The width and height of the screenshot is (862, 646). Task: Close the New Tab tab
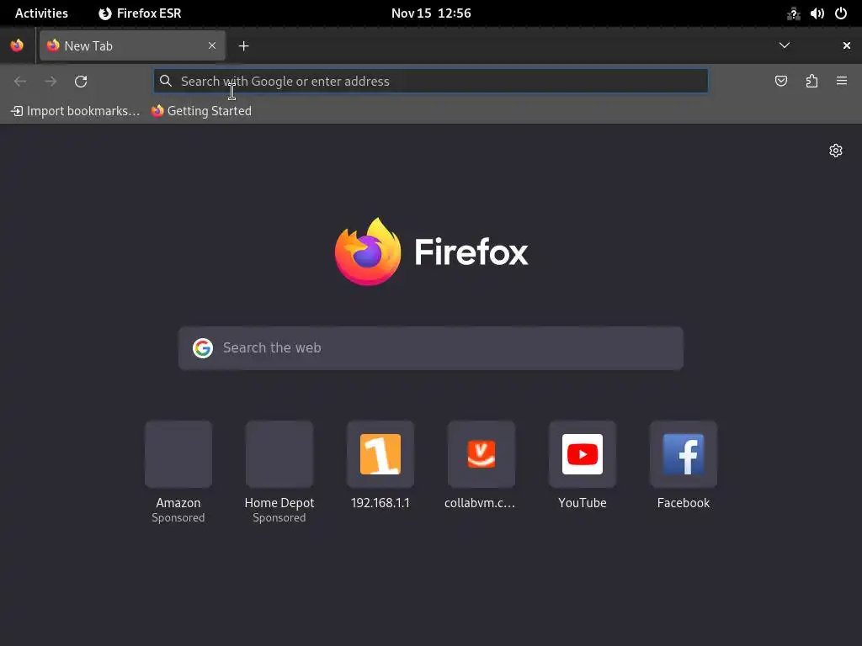point(212,45)
